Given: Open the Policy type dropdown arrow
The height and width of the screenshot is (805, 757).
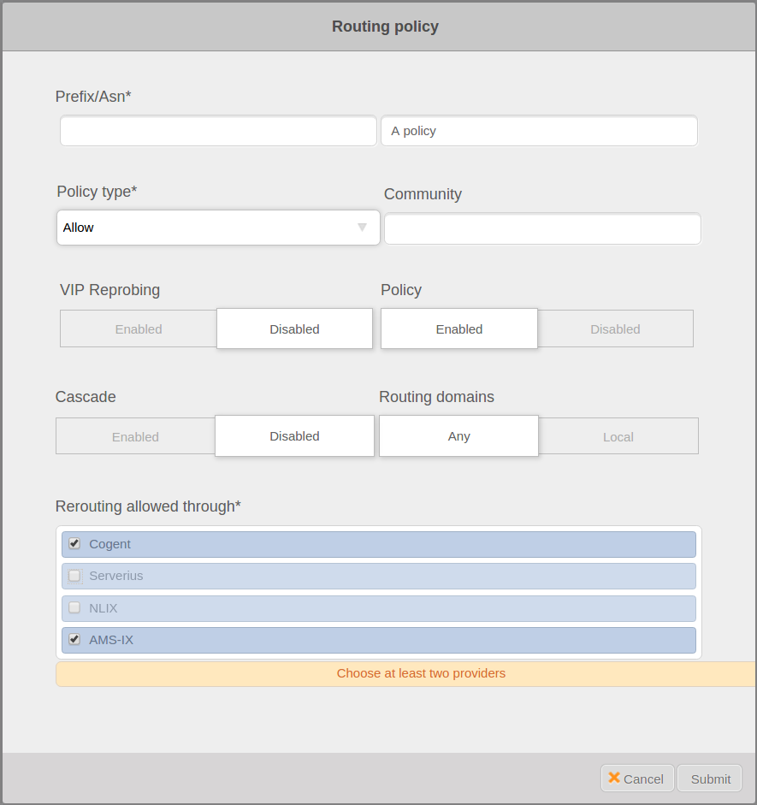Looking at the screenshot, I should click(x=362, y=228).
